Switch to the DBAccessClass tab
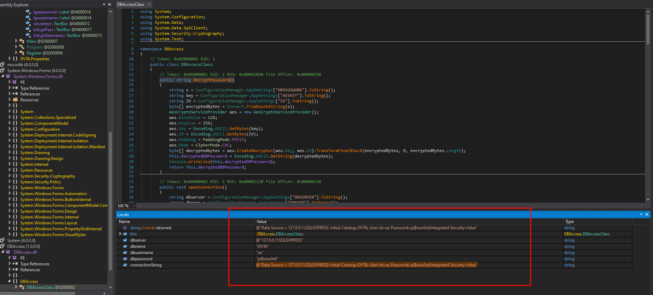The width and height of the screenshot is (653, 295). coord(131,4)
